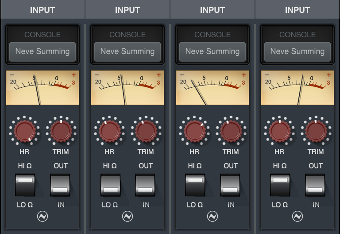Click the VU meter in second channel

pos(127,88)
